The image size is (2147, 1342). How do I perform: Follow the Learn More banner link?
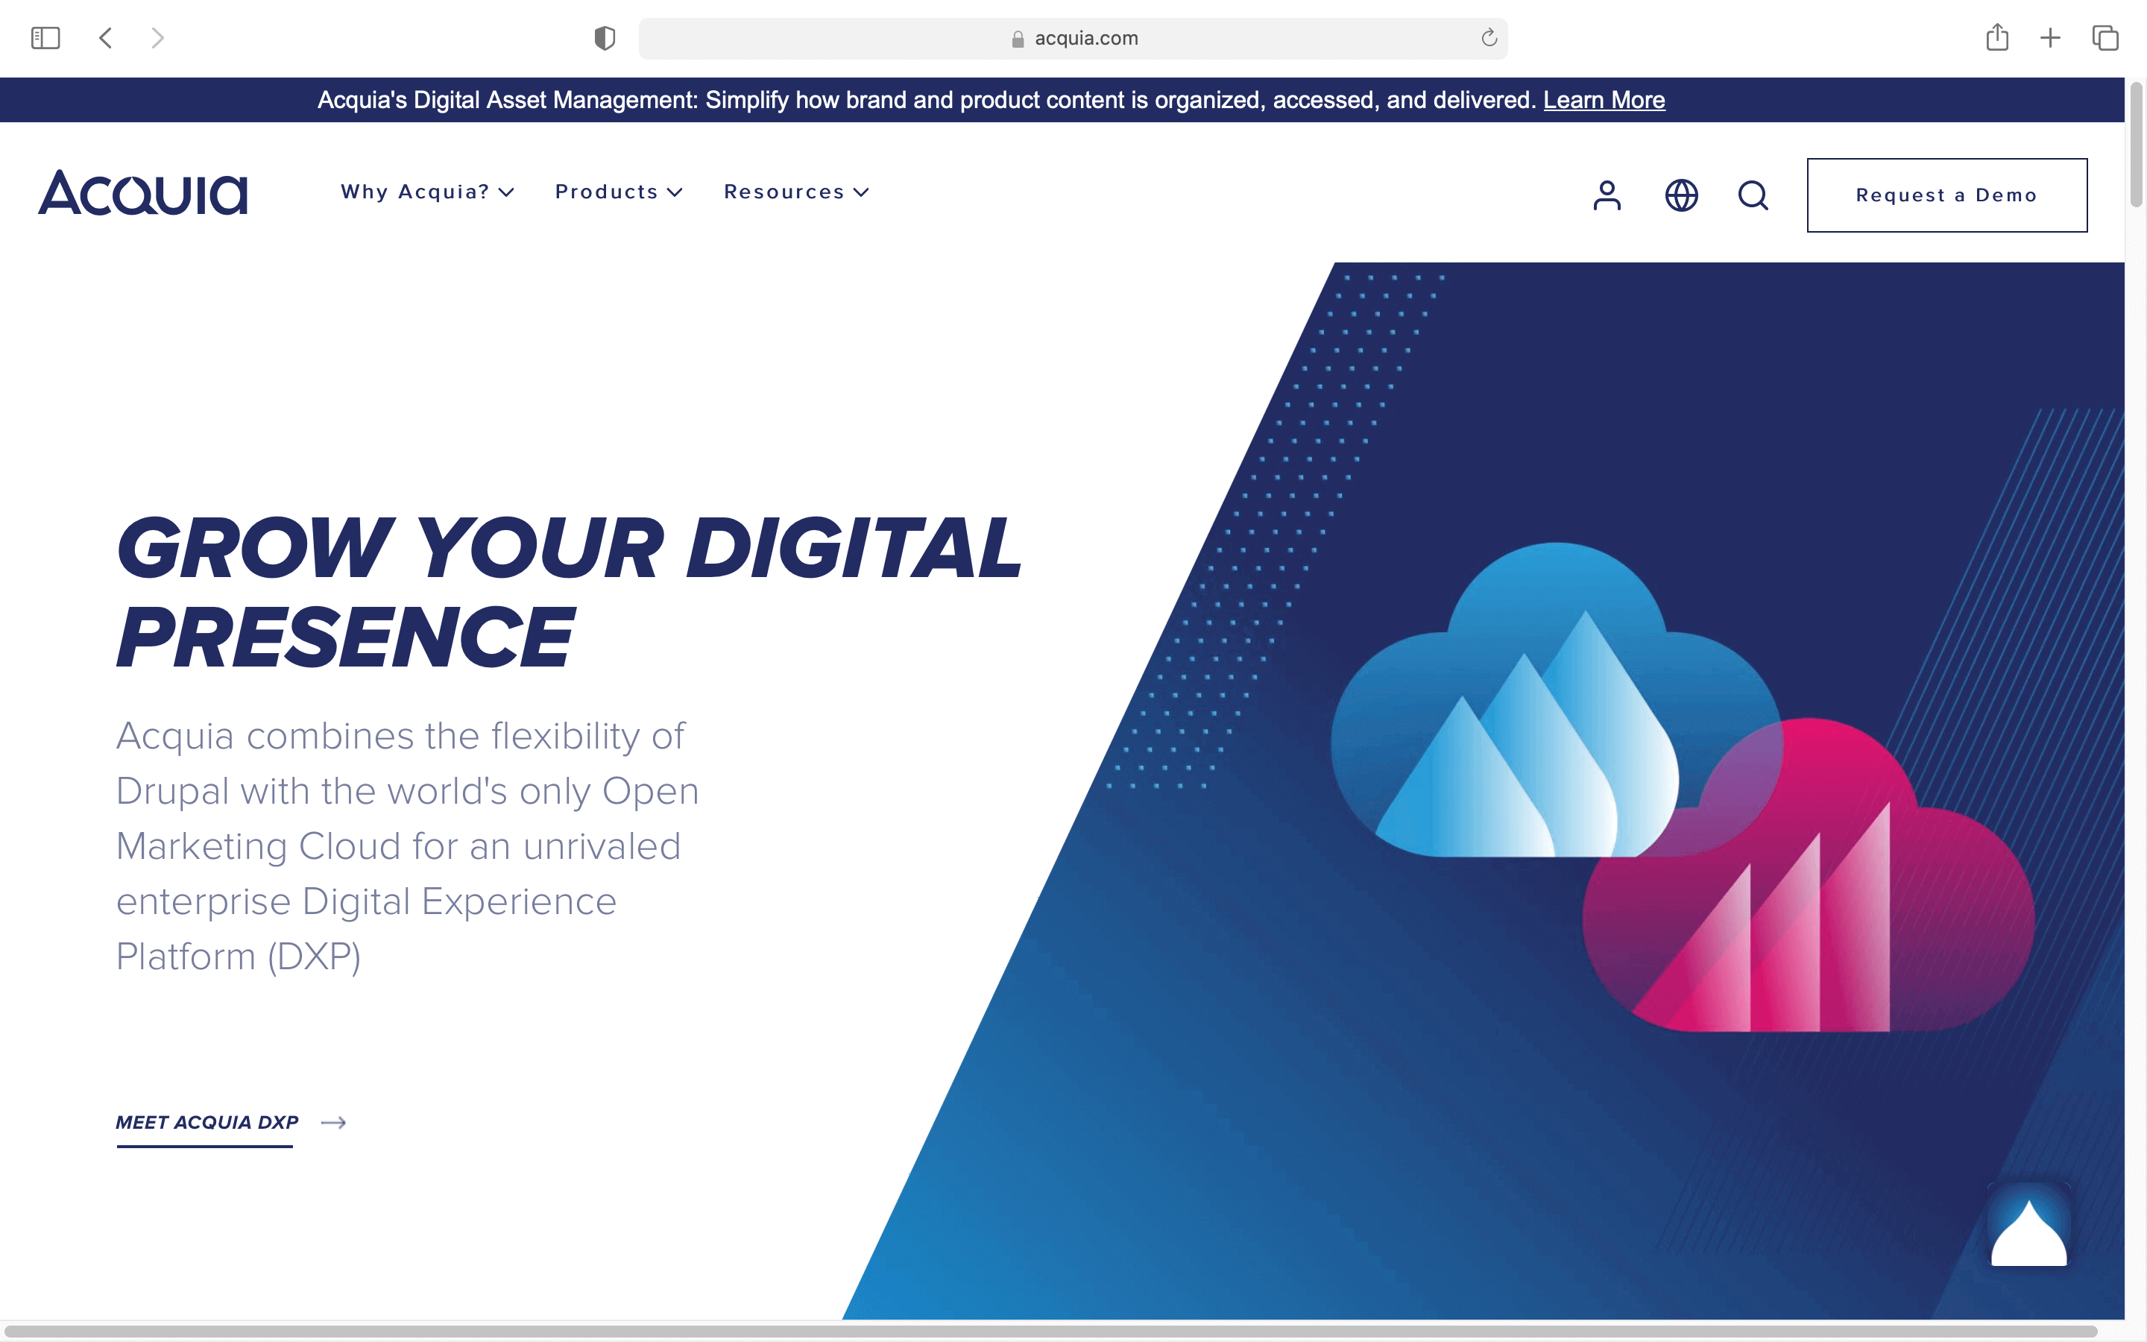click(x=1603, y=101)
